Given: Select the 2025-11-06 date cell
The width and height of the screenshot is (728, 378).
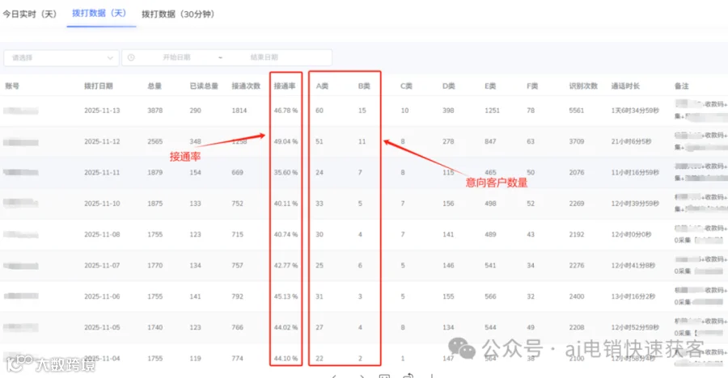Looking at the screenshot, I should point(102,296).
